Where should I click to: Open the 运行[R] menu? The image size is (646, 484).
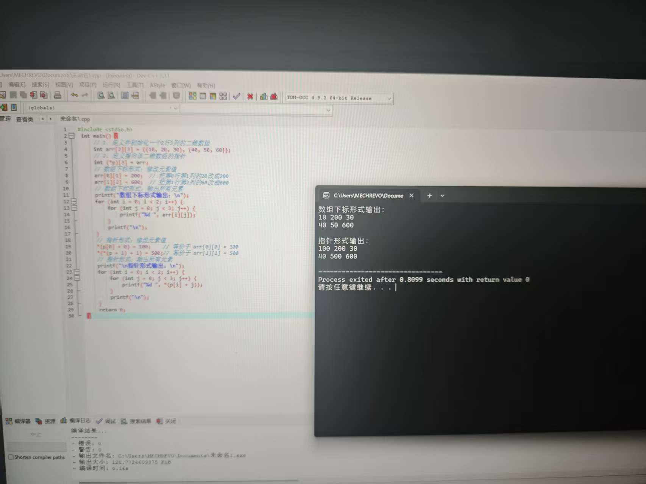pos(111,85)
